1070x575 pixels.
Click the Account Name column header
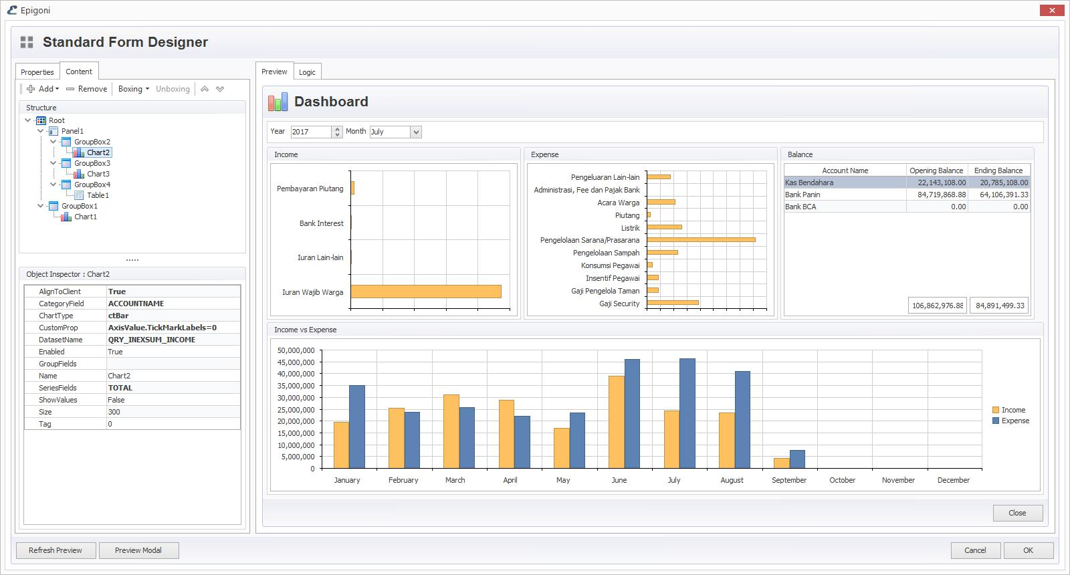coord(845,170)
